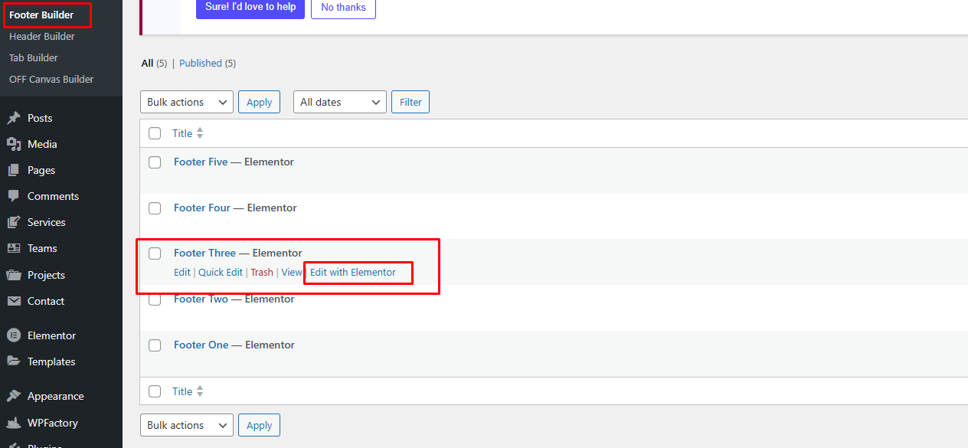The height and width of the screenshot is (448, 968).
Task: Open the bottom Bulk actions dropdown
Action: tap(187, 425)
